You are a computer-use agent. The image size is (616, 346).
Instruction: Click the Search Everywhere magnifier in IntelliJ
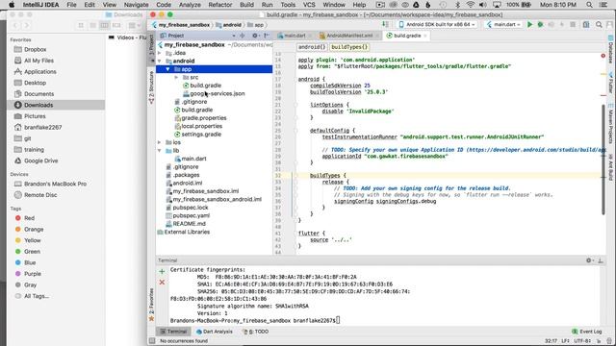pyautogui.click(x=599, y=24)
